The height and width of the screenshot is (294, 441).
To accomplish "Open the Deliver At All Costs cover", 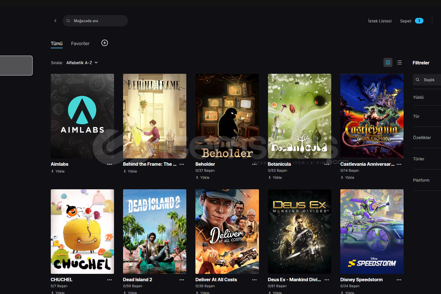I will click(227, 232).
